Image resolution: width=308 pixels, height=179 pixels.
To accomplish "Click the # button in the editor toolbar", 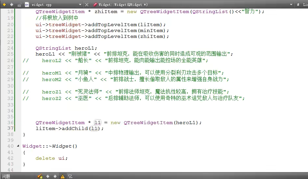I will point(298,5).
